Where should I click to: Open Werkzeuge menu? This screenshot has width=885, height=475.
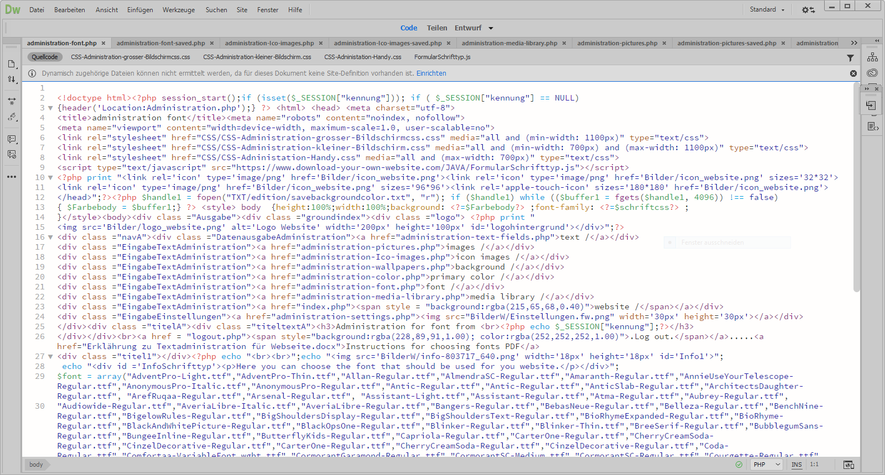(x=179, y=10)
